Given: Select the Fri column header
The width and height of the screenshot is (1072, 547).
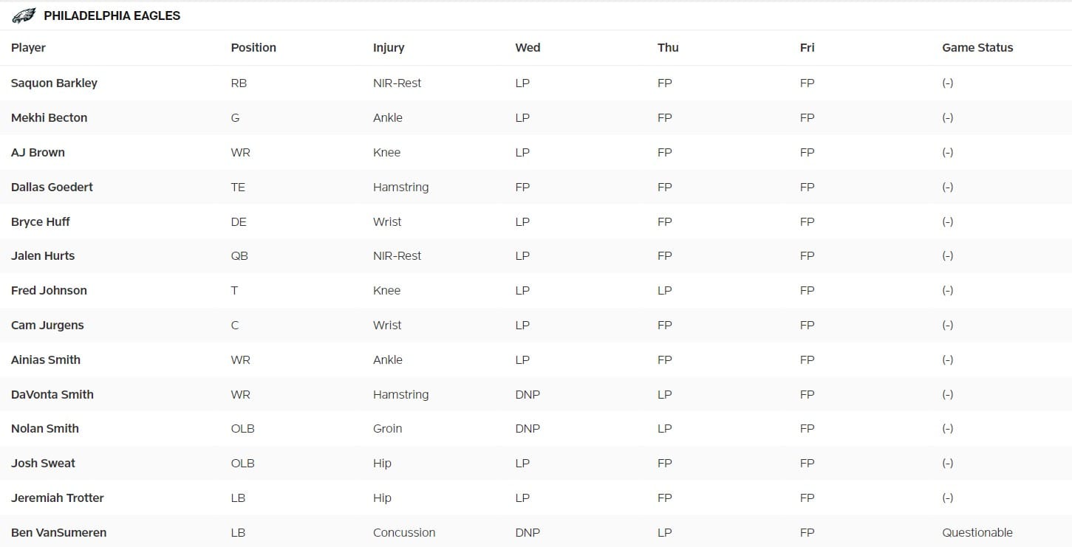Looking at the screenshot, I should [x=807, y=48].
